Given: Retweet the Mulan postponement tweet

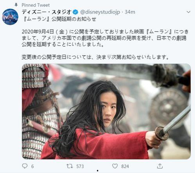Looking at the screenshot, I should click(70, 166).
